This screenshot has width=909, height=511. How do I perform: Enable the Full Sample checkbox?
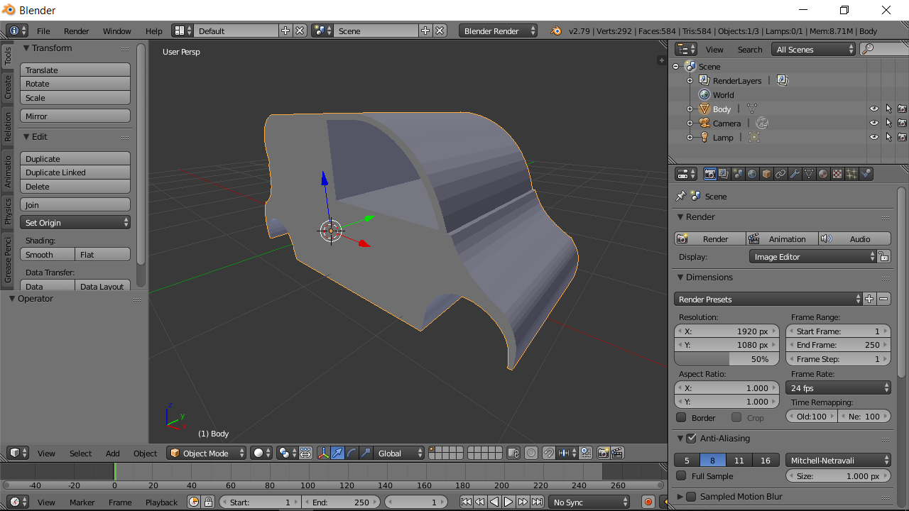coord(681,476)
